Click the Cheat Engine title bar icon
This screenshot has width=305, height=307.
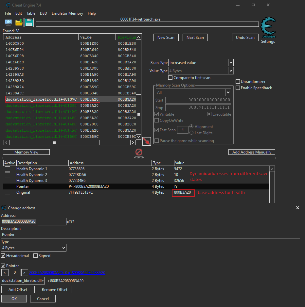8,5
